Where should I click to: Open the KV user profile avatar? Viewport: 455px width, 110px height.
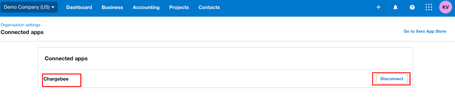[x=446, y=7]
